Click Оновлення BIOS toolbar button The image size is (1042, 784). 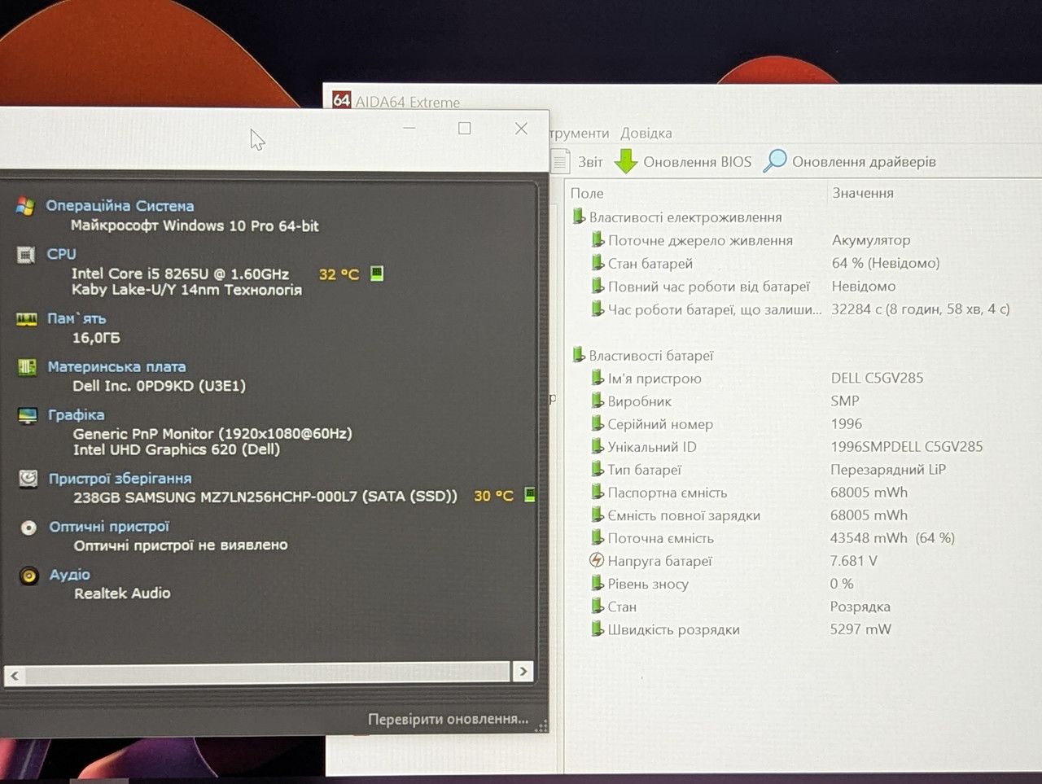click(683, 161)
